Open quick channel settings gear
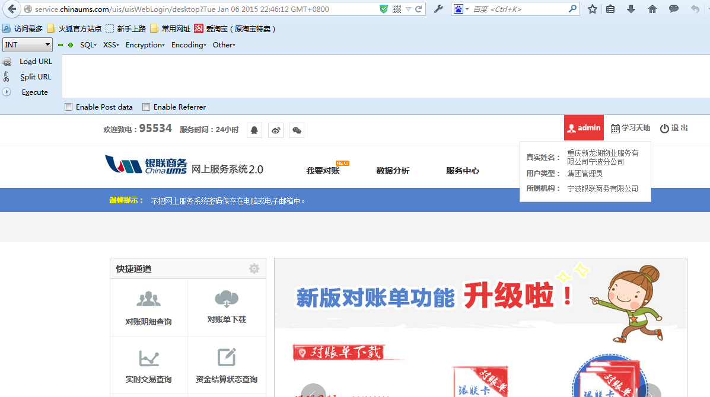Screen dimensions: 710x397 tap(254, 268)
